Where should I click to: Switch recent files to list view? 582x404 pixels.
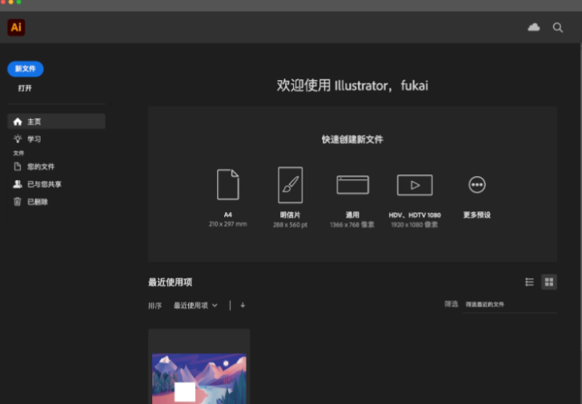click(529, 282)
